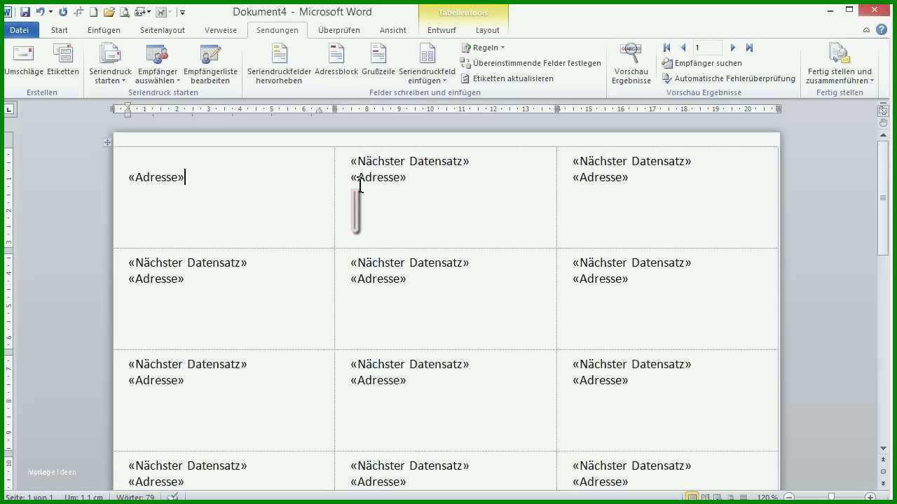Viewport: 897px width, 504px height.
Task: Redo using the quick access repeat icon
Action: 63,12
